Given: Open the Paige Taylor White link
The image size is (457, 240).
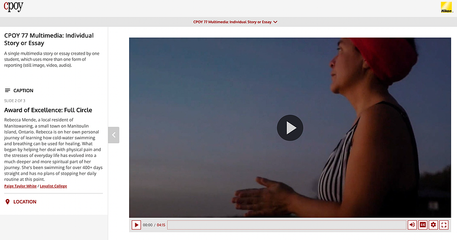Looking at the screenshot, I should tap(20, 186).
